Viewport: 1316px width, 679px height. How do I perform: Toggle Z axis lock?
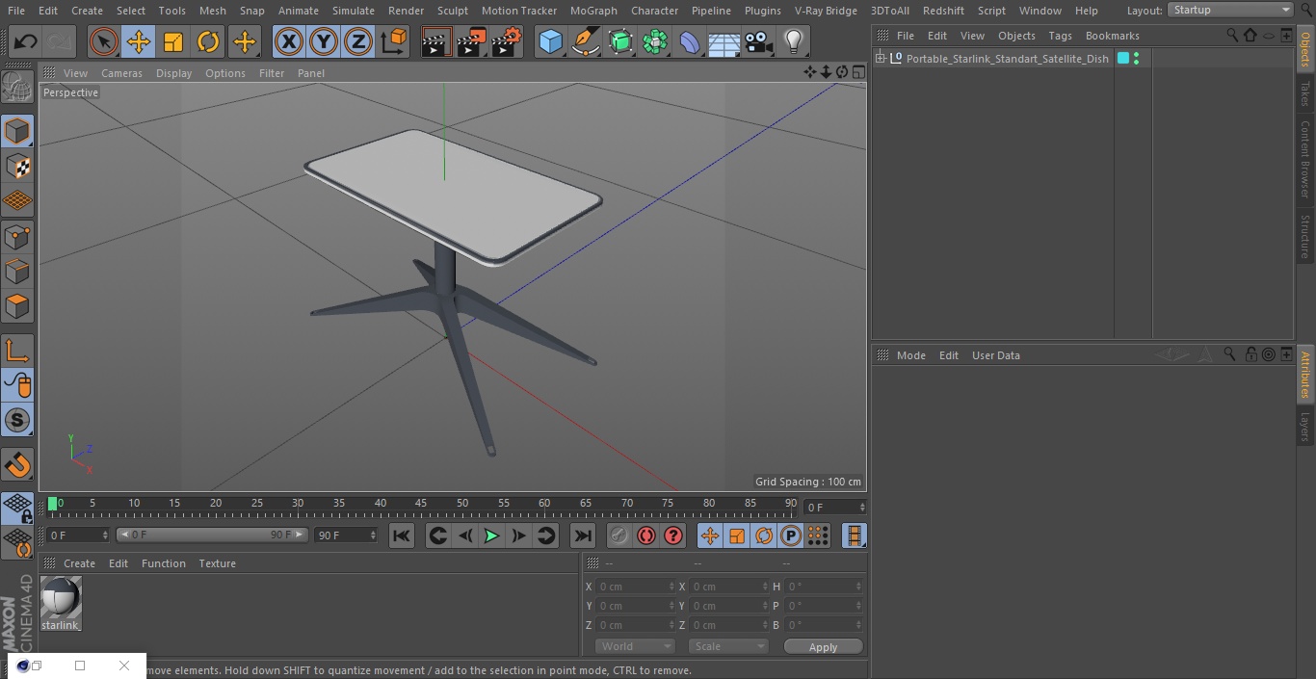pyautogui.click(x=358, y=41)
